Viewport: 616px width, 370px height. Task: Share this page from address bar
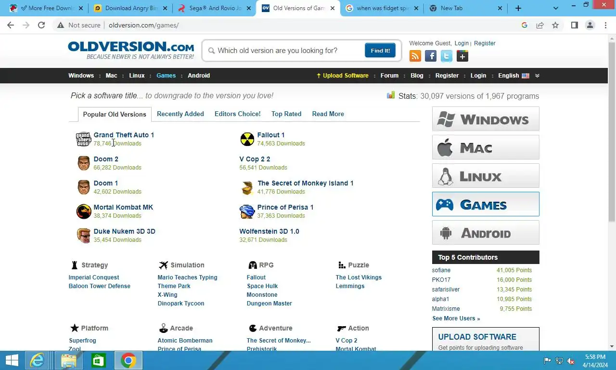pos(540,25)
